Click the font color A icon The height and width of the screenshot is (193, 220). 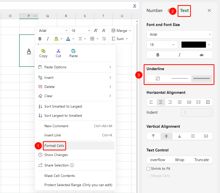pyautogui.click(x=68, y=39)
